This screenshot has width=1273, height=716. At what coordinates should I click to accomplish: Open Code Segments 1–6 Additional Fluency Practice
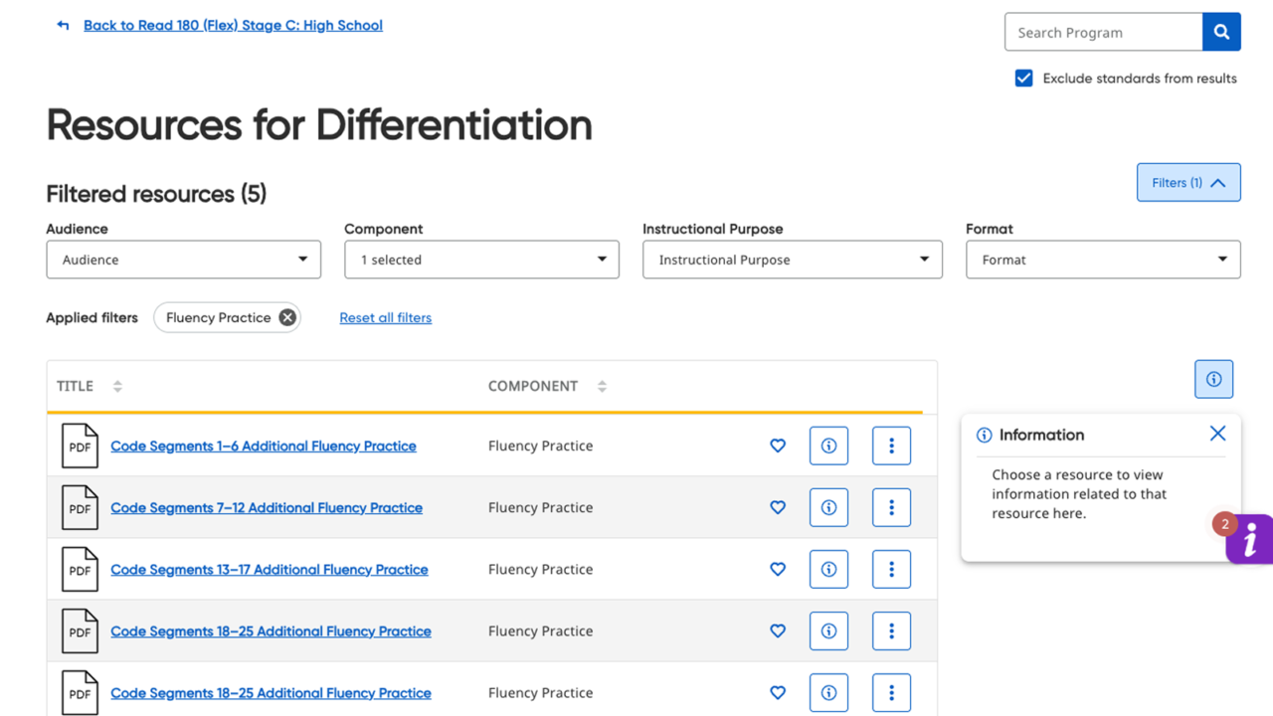[264, 446]
